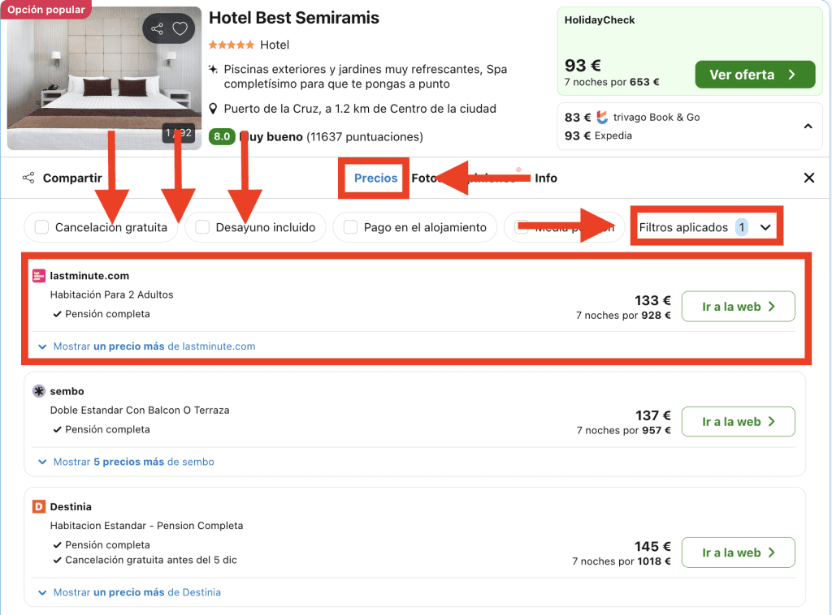Click the sembo provider logo icon
Viewport: 832px width, 615px height.
39,391
